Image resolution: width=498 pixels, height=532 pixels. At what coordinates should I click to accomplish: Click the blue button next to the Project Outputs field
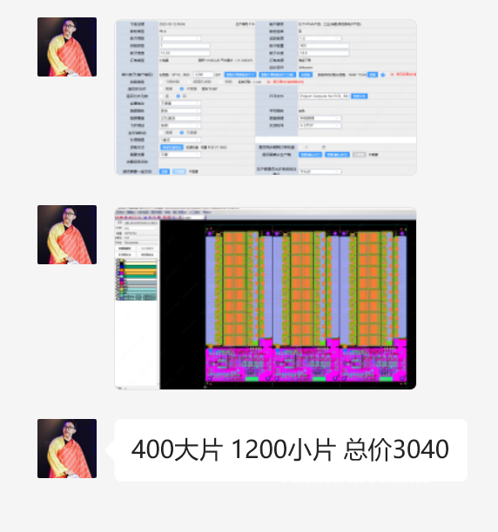(359, 96)
